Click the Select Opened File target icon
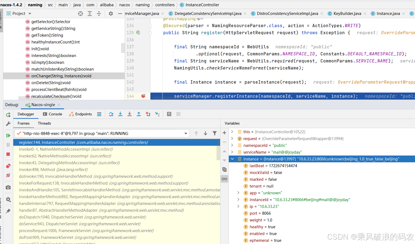The height and width of the screenshot is (244, 415). [81, 14]
